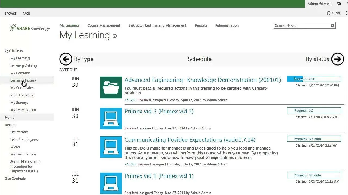Click the folder icon for Advanced Engineering course
Screen dimensions: 348x195
tap(111, 87)
